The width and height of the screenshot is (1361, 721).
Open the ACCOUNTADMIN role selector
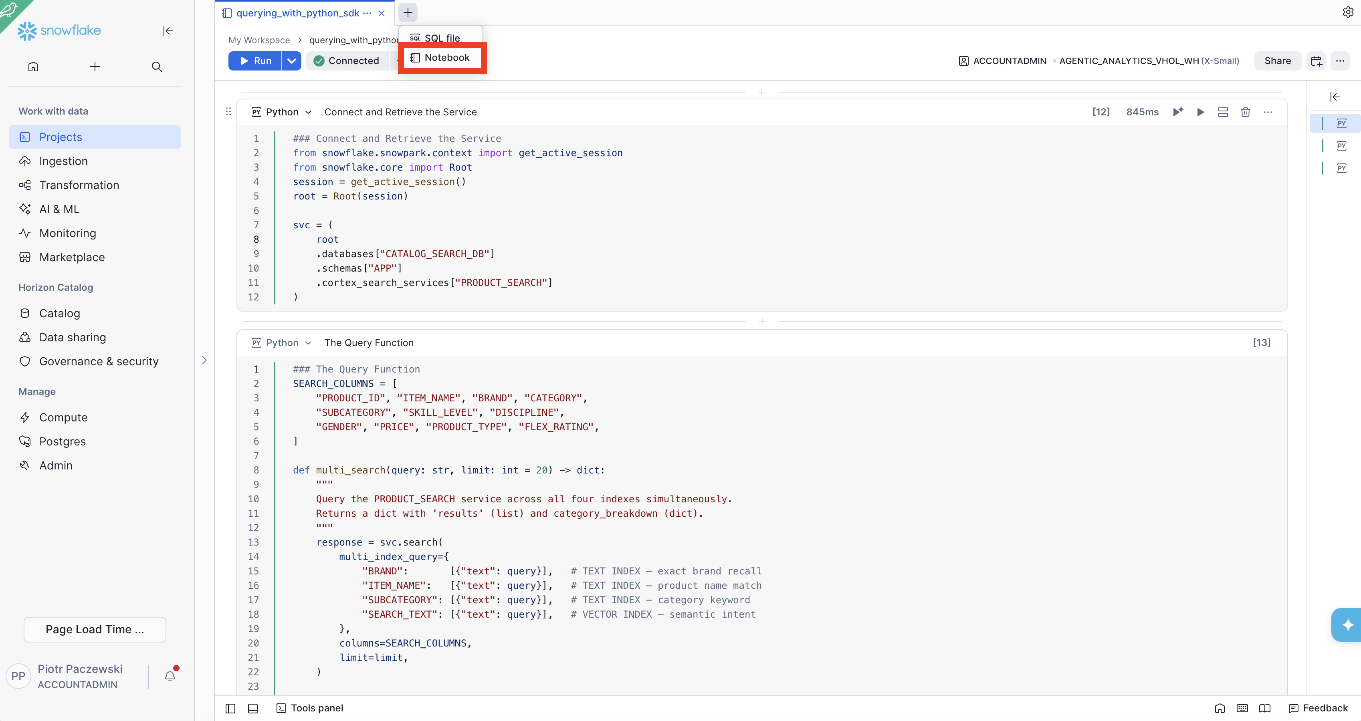point(1002,61)
